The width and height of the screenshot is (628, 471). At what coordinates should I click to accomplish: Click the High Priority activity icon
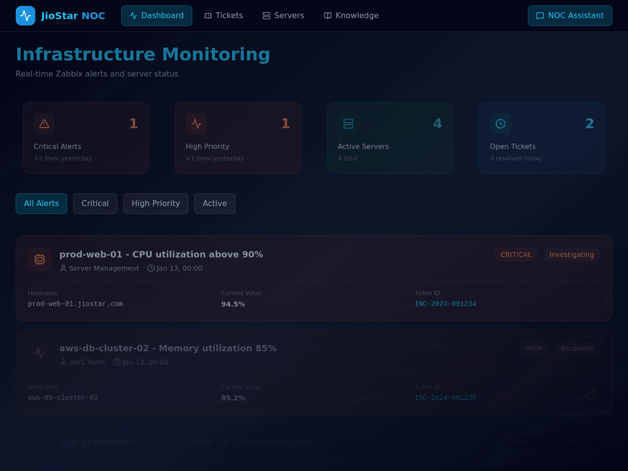click(x=196, y=124)
